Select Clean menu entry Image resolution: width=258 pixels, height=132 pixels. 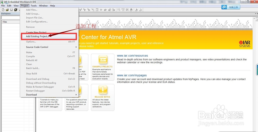(x=49, y=64)
